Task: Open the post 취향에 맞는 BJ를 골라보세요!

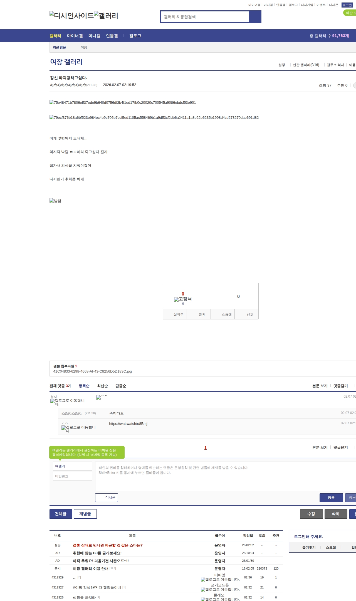Action: pyautogui.click(x=97, y=553)
